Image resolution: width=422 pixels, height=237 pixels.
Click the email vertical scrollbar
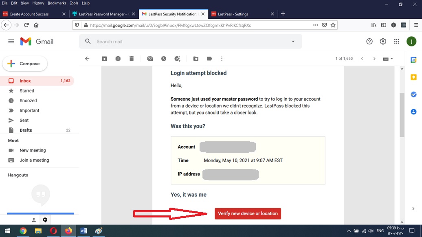tap(402, 115)
